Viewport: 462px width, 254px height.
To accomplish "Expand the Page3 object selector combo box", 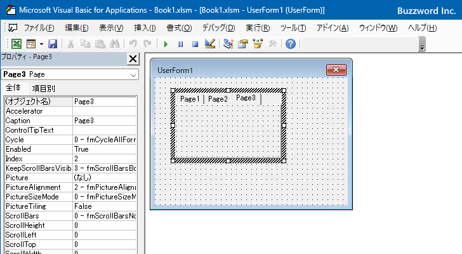I will coord(133,74).
